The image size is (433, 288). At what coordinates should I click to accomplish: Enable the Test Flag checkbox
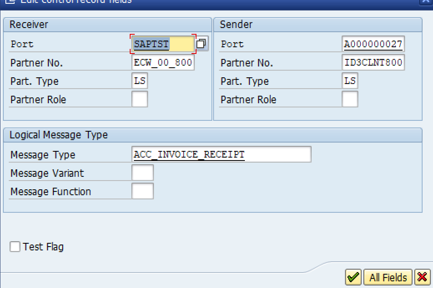(15, 247)
